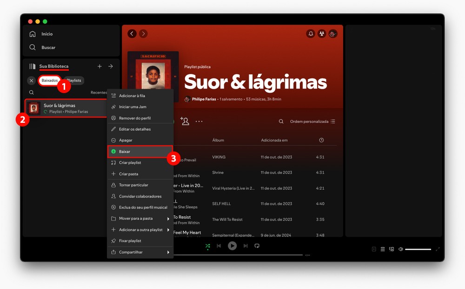Choose Fixar playlist
The image size is (465, 289).
tap(140, 241)
